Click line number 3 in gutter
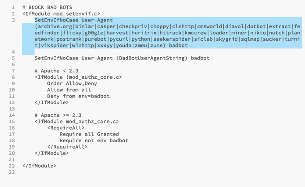This screenshot has height=187, width=305. pyautogui.click(x=13, y=20)
